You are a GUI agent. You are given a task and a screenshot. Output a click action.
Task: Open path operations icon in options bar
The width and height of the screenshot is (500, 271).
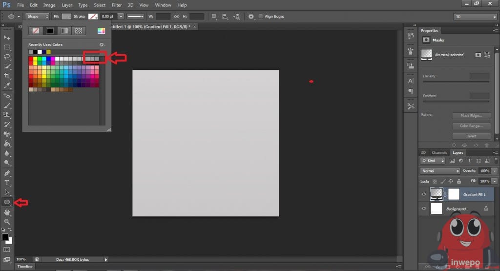pyautogui.click(x=214, y=16)
